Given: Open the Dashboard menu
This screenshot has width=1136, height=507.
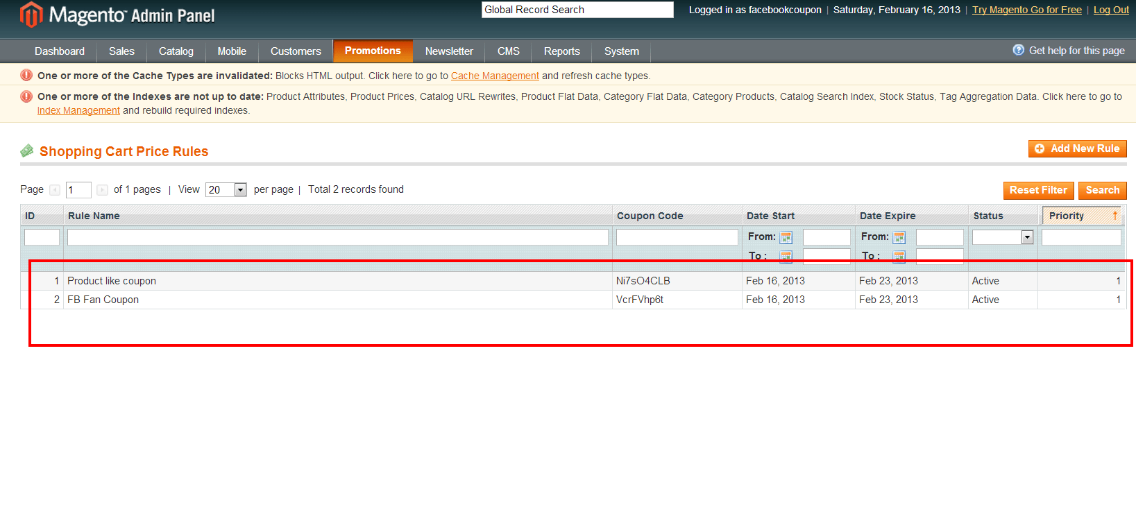Looking at the screenshot, I should (60, 51).
